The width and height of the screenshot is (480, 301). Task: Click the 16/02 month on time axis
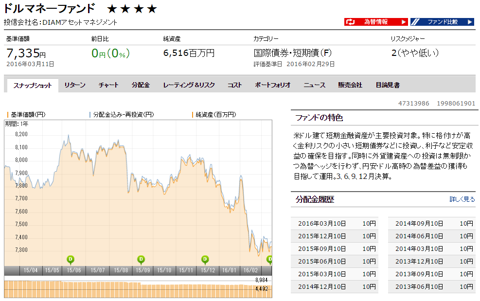(251, 270)
